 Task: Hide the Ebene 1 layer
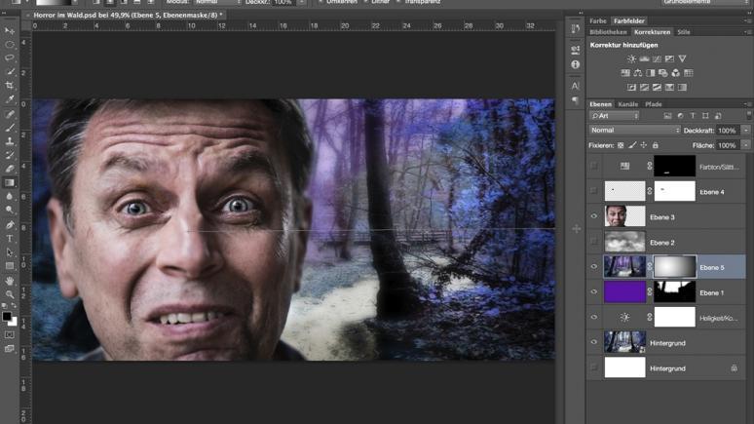pos(594,292)
